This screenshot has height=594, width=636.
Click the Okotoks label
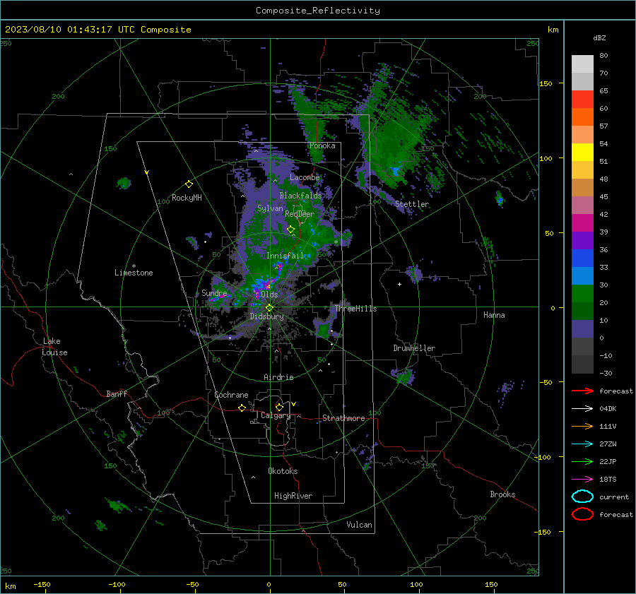283,471
